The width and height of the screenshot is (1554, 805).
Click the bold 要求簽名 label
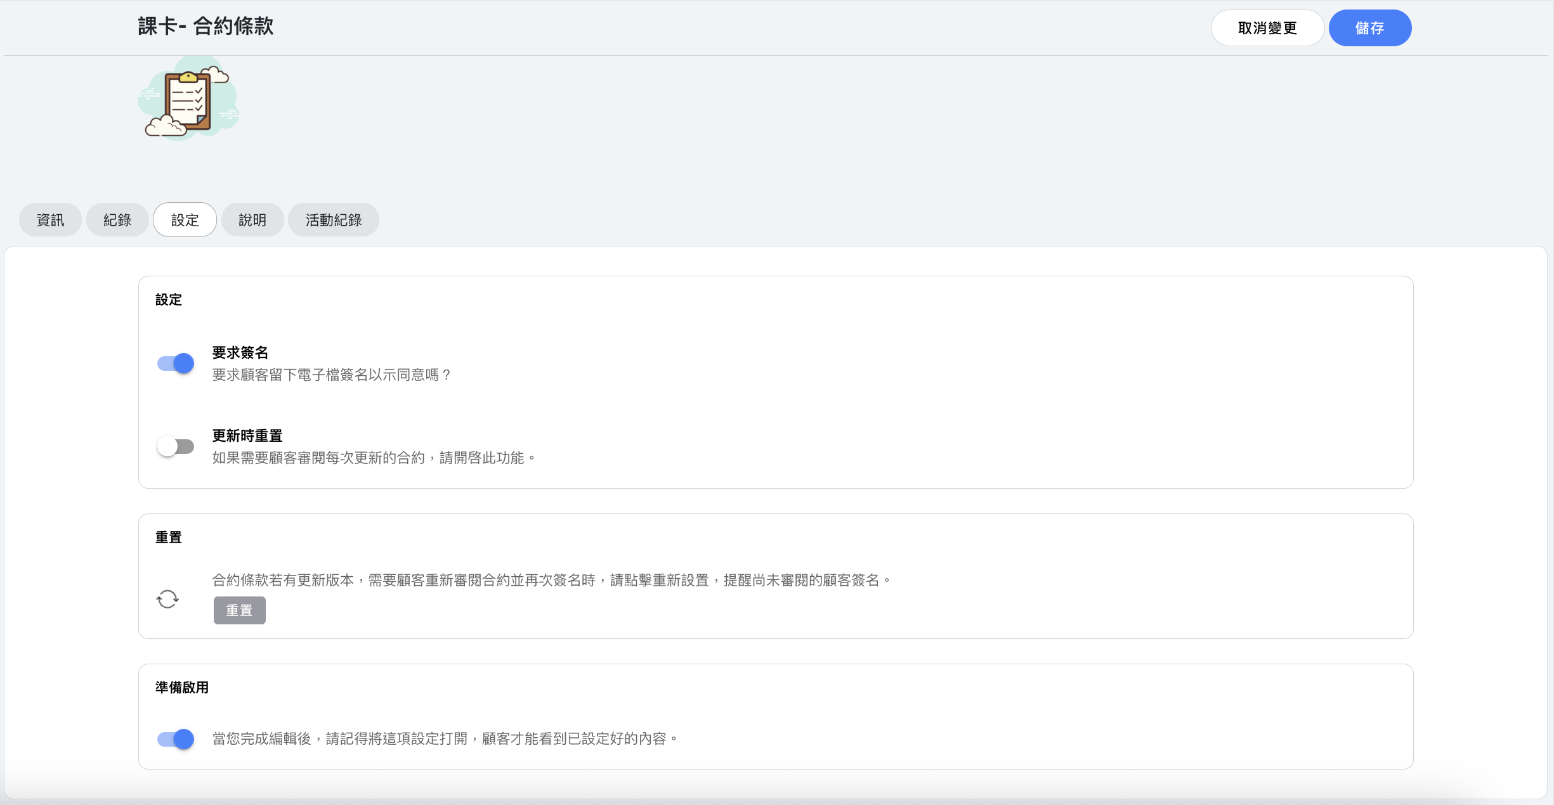click(x=240, y=352)
